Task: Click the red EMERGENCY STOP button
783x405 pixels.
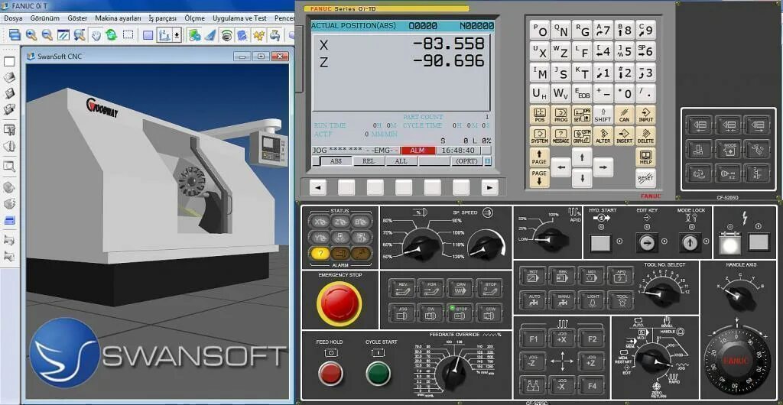Action: tap(340, 303)
